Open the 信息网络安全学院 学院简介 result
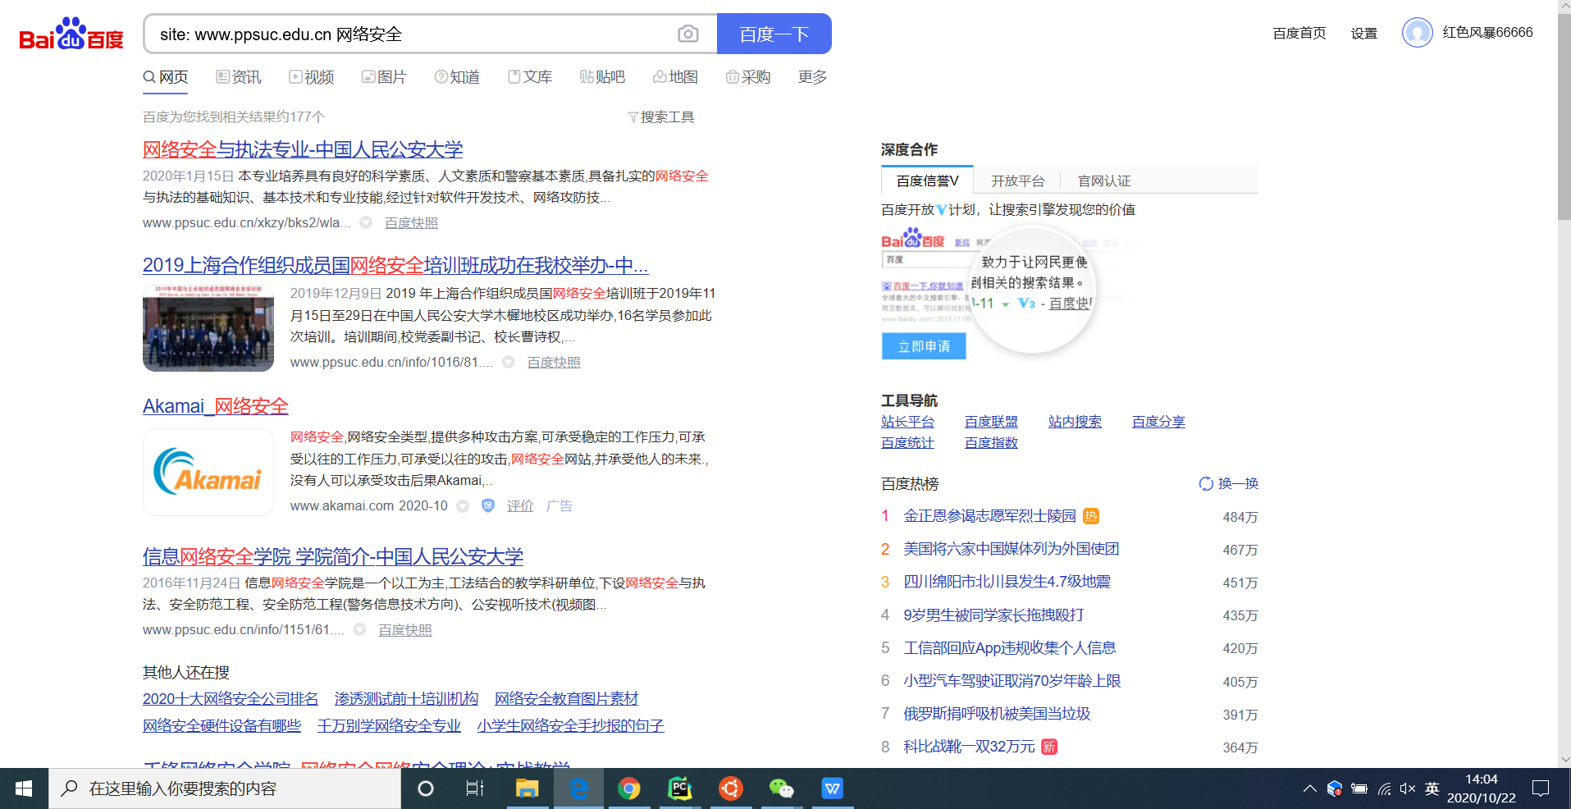The width and height of the screenshot is (1571, 809). coord(333,557)
